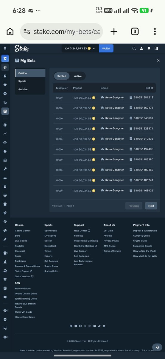The width and height of the screenshot is (165, 359).
Task: Open the Terms of Service link
Action: tap(112, 251)
